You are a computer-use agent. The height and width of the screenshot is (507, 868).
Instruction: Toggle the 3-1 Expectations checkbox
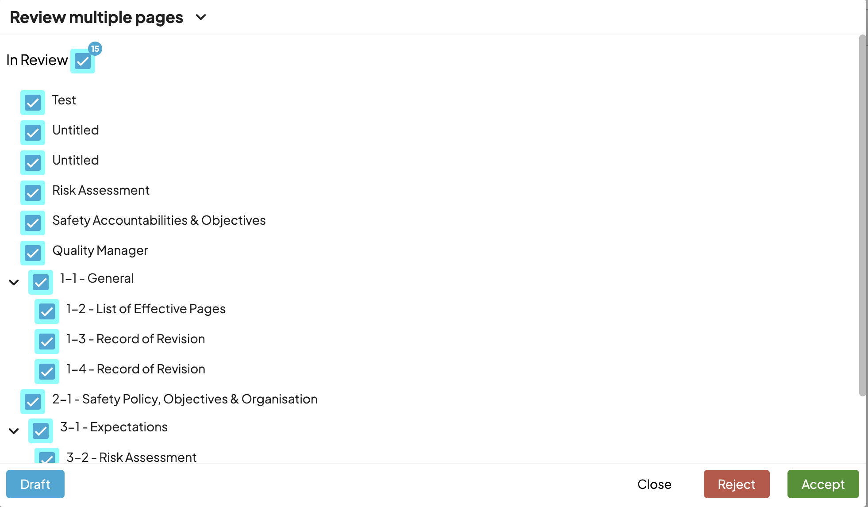[40, 431]
